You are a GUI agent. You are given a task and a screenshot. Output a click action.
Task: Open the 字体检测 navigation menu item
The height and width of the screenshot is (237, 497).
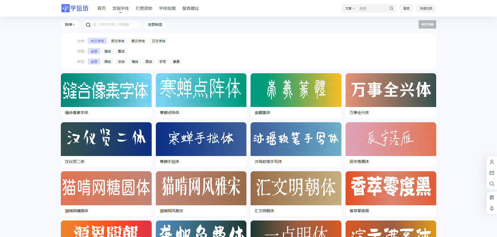coord(167,9)
